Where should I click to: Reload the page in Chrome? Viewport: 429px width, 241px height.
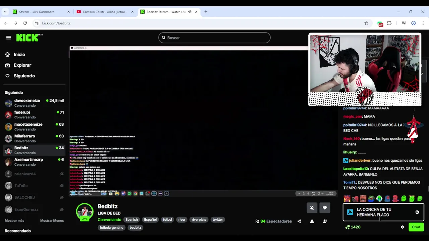(25, 23)
